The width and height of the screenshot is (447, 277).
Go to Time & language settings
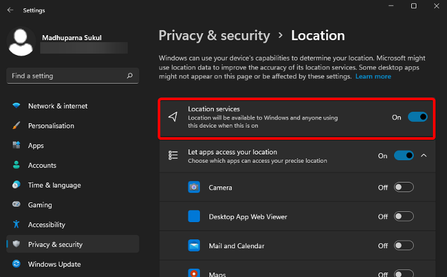point(54,185)
